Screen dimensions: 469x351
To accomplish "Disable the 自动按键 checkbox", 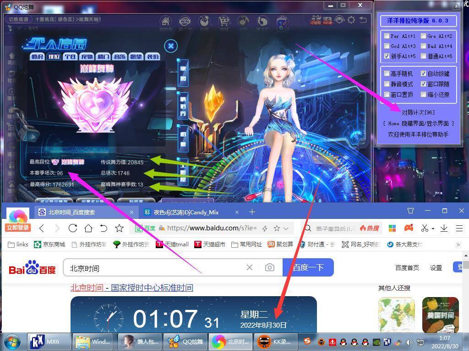I will point(423,74).
